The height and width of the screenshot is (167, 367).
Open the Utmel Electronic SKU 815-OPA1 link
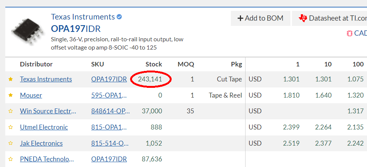click(109, 127)
